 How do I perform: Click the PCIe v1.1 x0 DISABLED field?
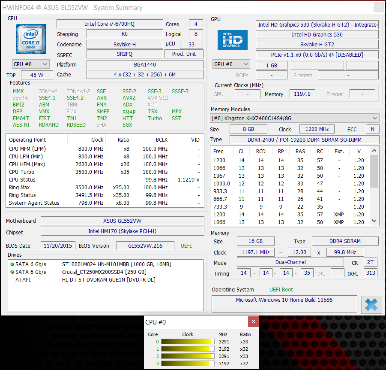click(x=317, y=55)
